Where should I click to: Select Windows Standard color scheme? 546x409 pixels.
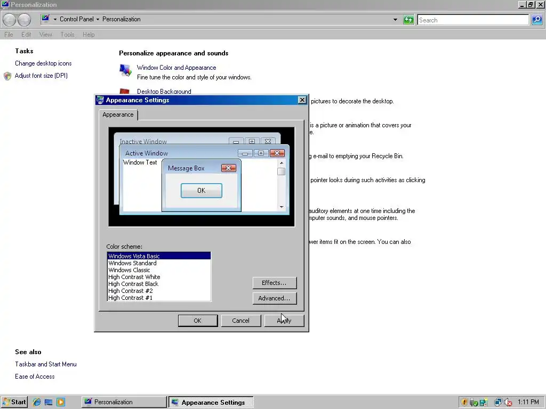click(159, 263)
